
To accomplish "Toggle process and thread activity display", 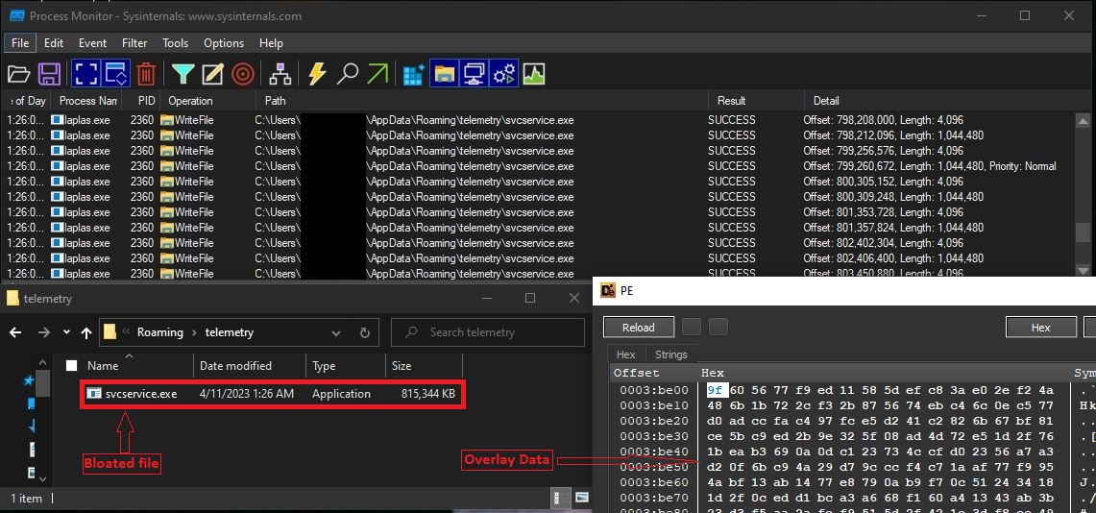I will [x=504, y=74].
